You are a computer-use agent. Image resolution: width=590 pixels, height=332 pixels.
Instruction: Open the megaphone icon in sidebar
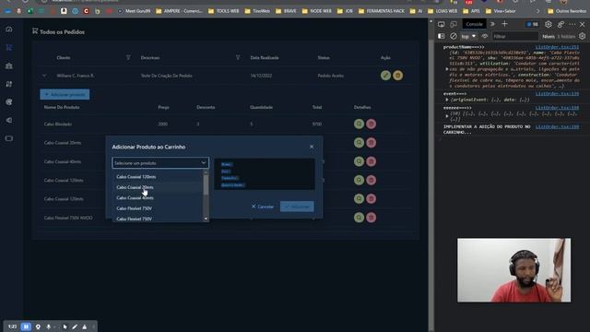9,120
